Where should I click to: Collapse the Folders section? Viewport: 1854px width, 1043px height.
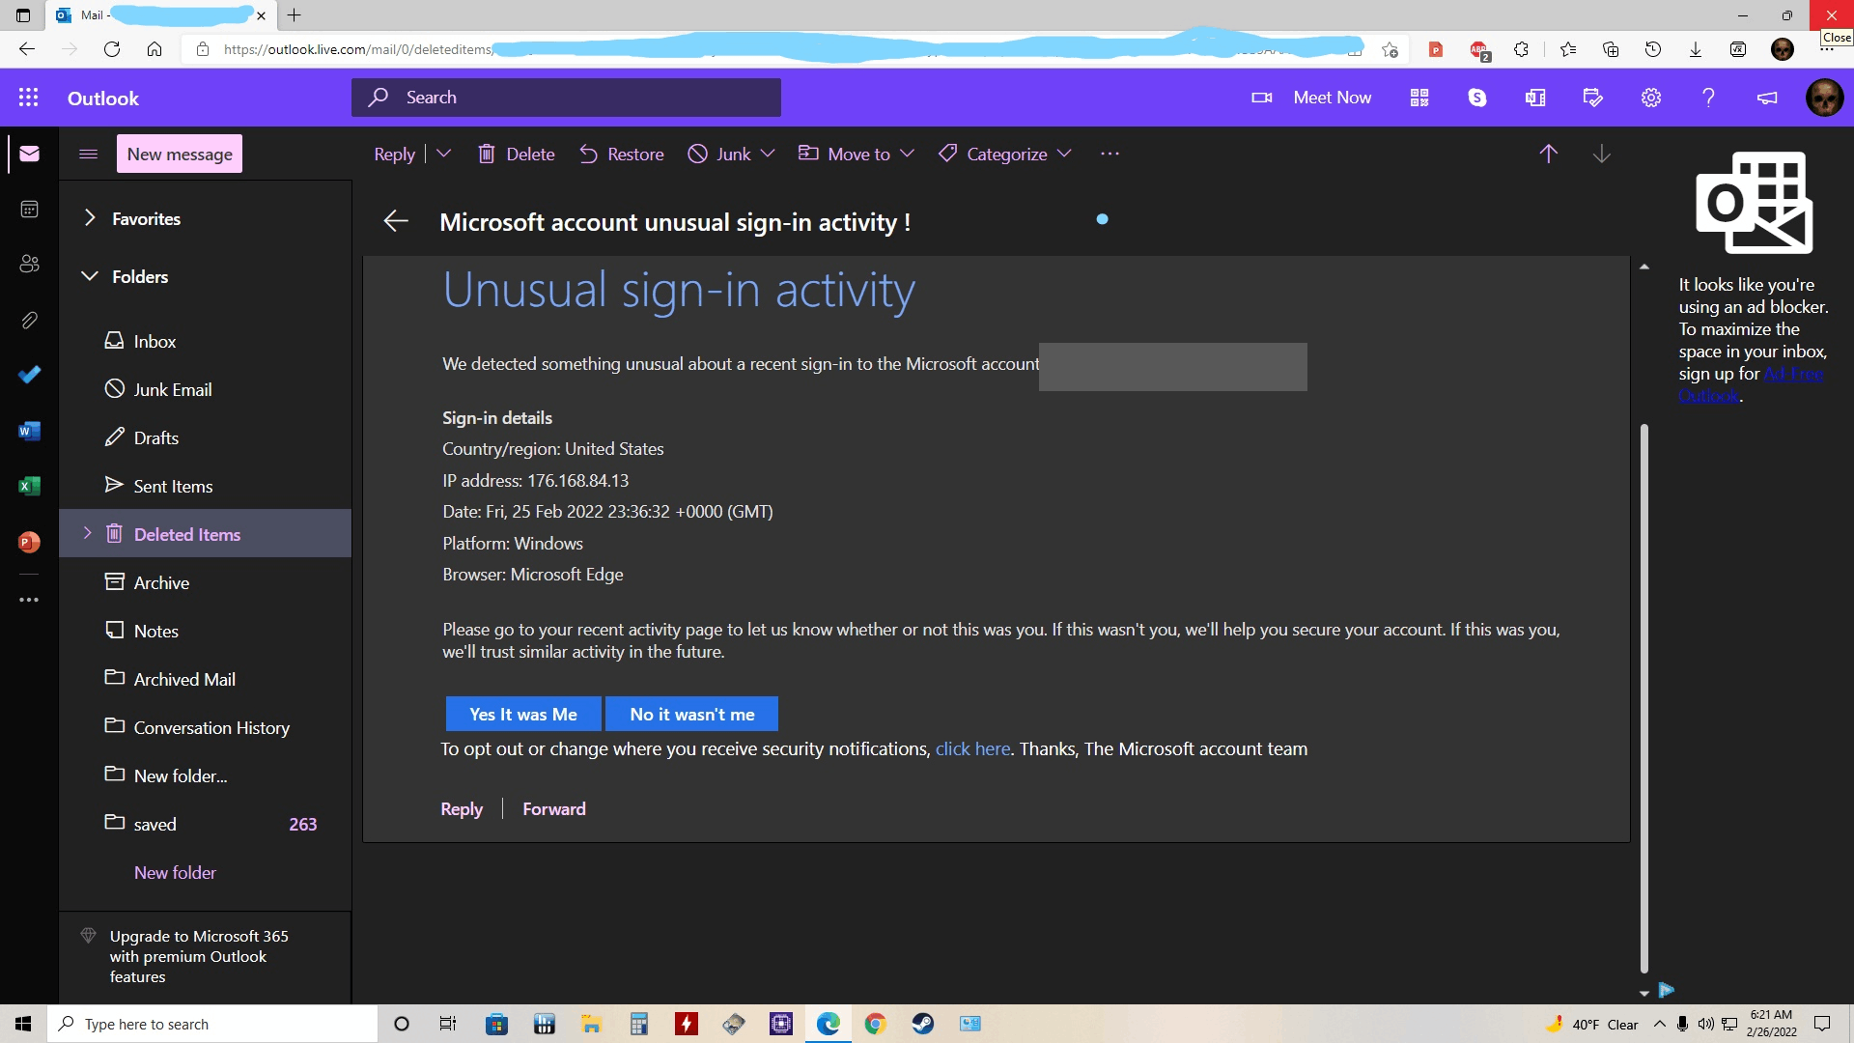[x=90, y=276]
